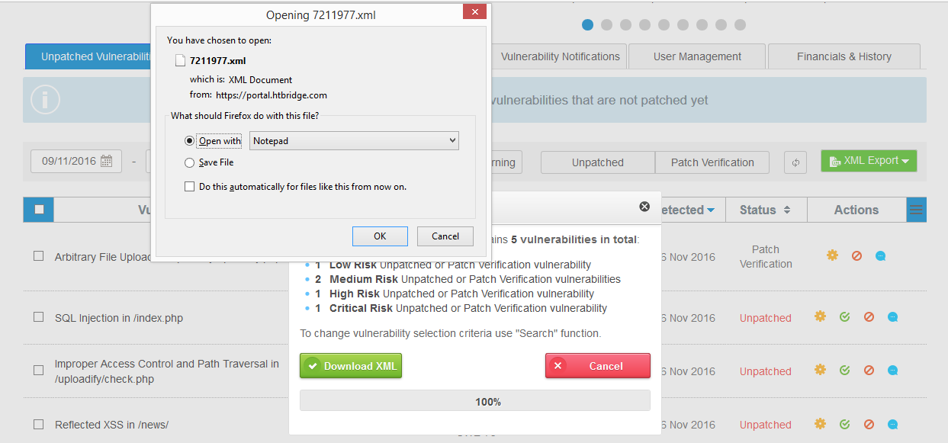Viewport: 948px width, 443px height.
Task: Toggle the Status column sort arrows
Action: (x=787, y=210)
